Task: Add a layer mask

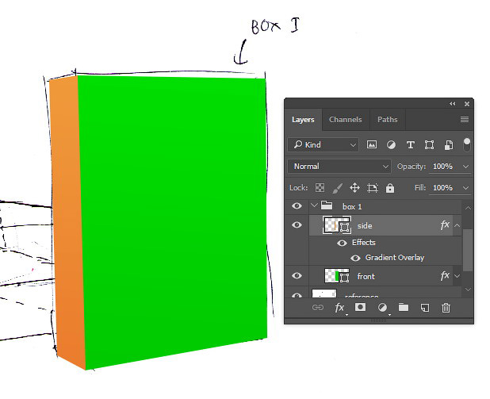Action: click(360, 307)
